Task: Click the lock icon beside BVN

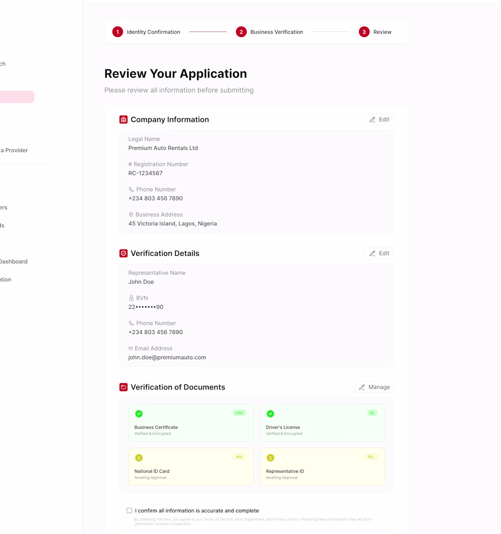Action: pos(131,298)
